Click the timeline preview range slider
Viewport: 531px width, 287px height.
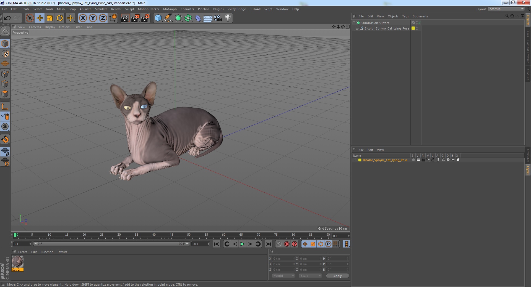pos(111,244)
